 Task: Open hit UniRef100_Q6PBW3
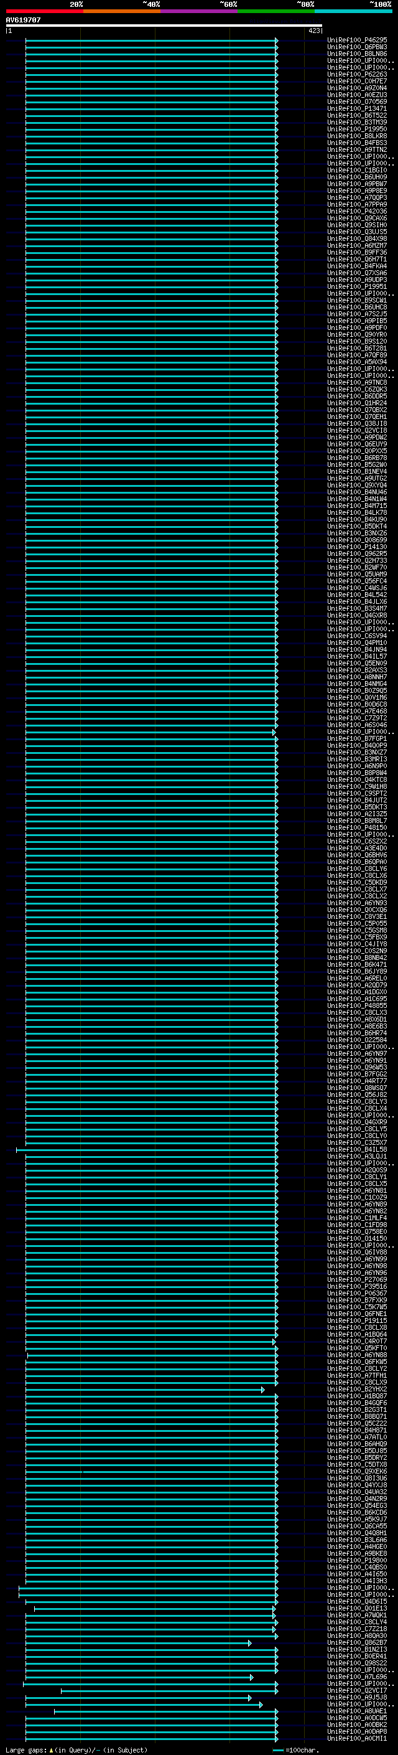click(357, 47)
